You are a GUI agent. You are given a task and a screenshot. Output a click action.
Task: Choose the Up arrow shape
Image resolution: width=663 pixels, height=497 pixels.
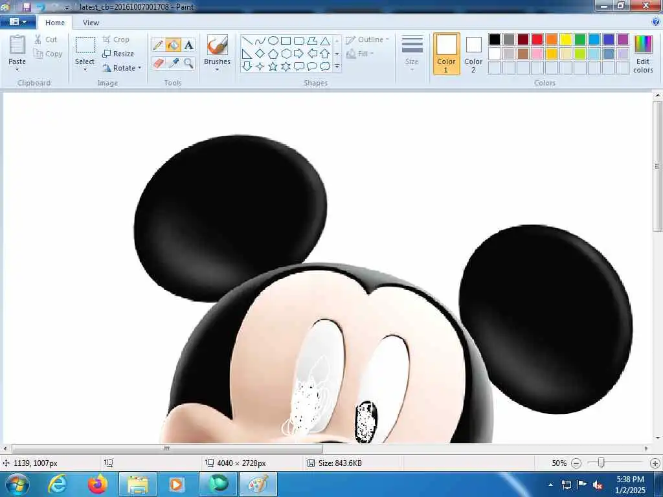[325, 54]
